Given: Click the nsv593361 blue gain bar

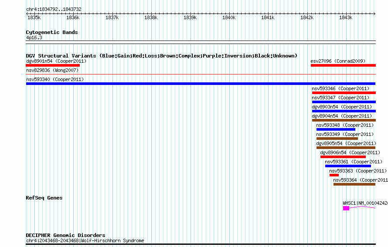Looking at the screenshot, I should click(348, 166).
